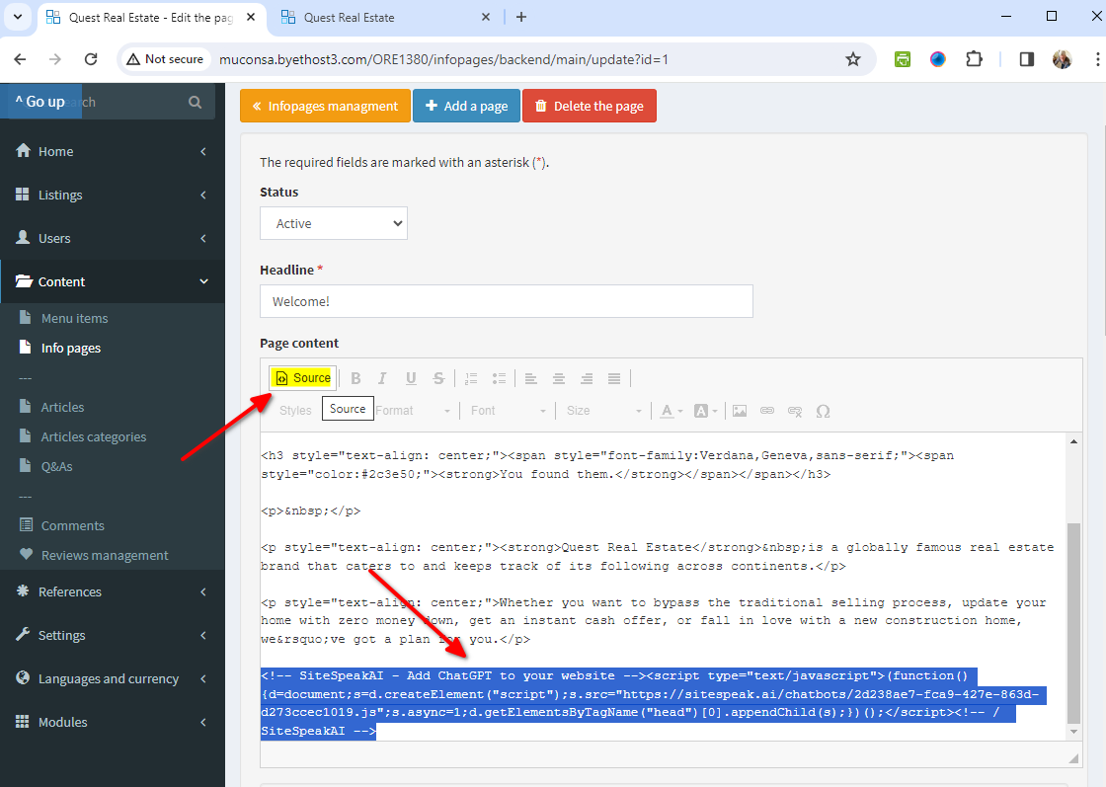The height and width of the screenshot is (787, 1106).
Task: Center align text with toolbar icon
Action: (x=559, y=378)
